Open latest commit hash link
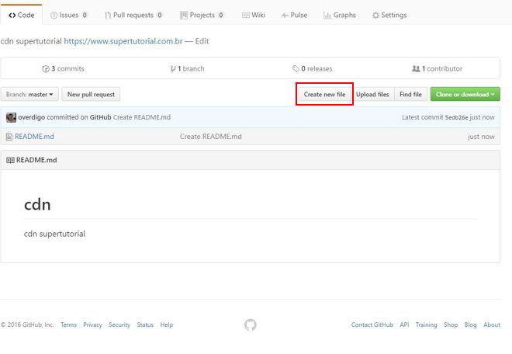 456,117
